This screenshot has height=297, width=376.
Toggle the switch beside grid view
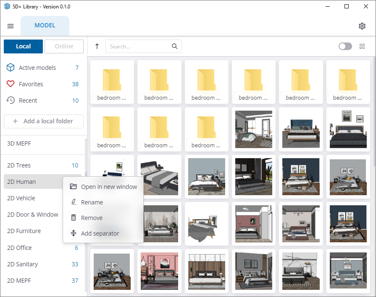point(345,46)
